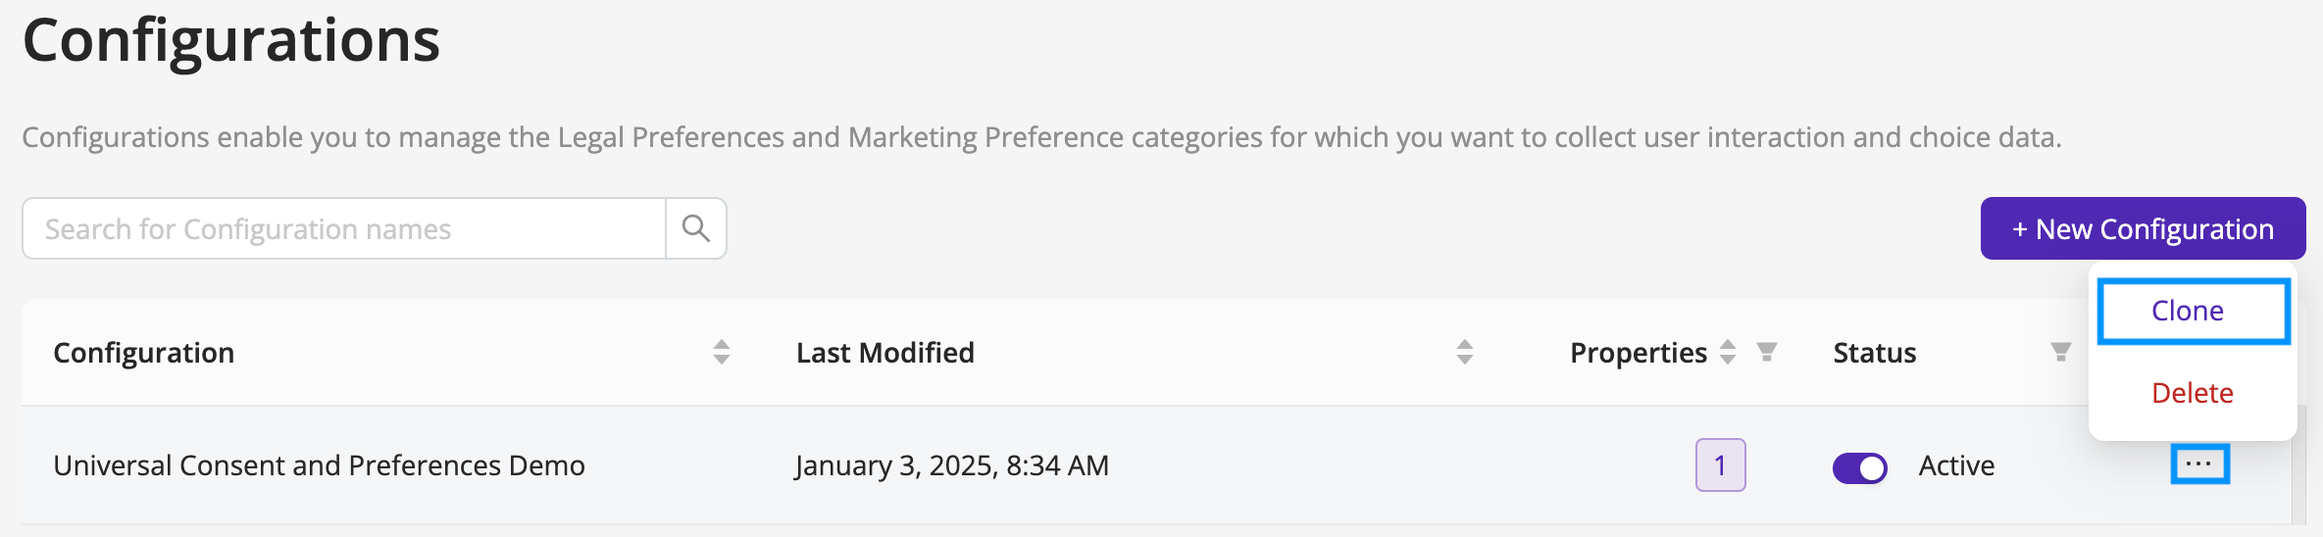Focus the Search for Configuration names field
Viewport: 2323px width, 537px height.
pyautogui.click(x=344, y=228)
